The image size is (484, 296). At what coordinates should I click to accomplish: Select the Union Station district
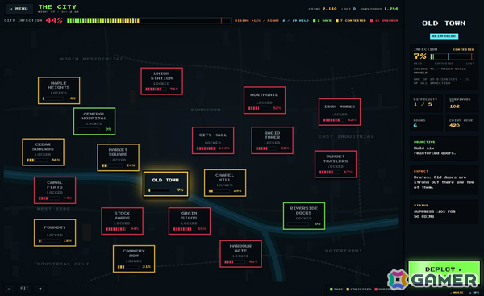click(162, 81)
